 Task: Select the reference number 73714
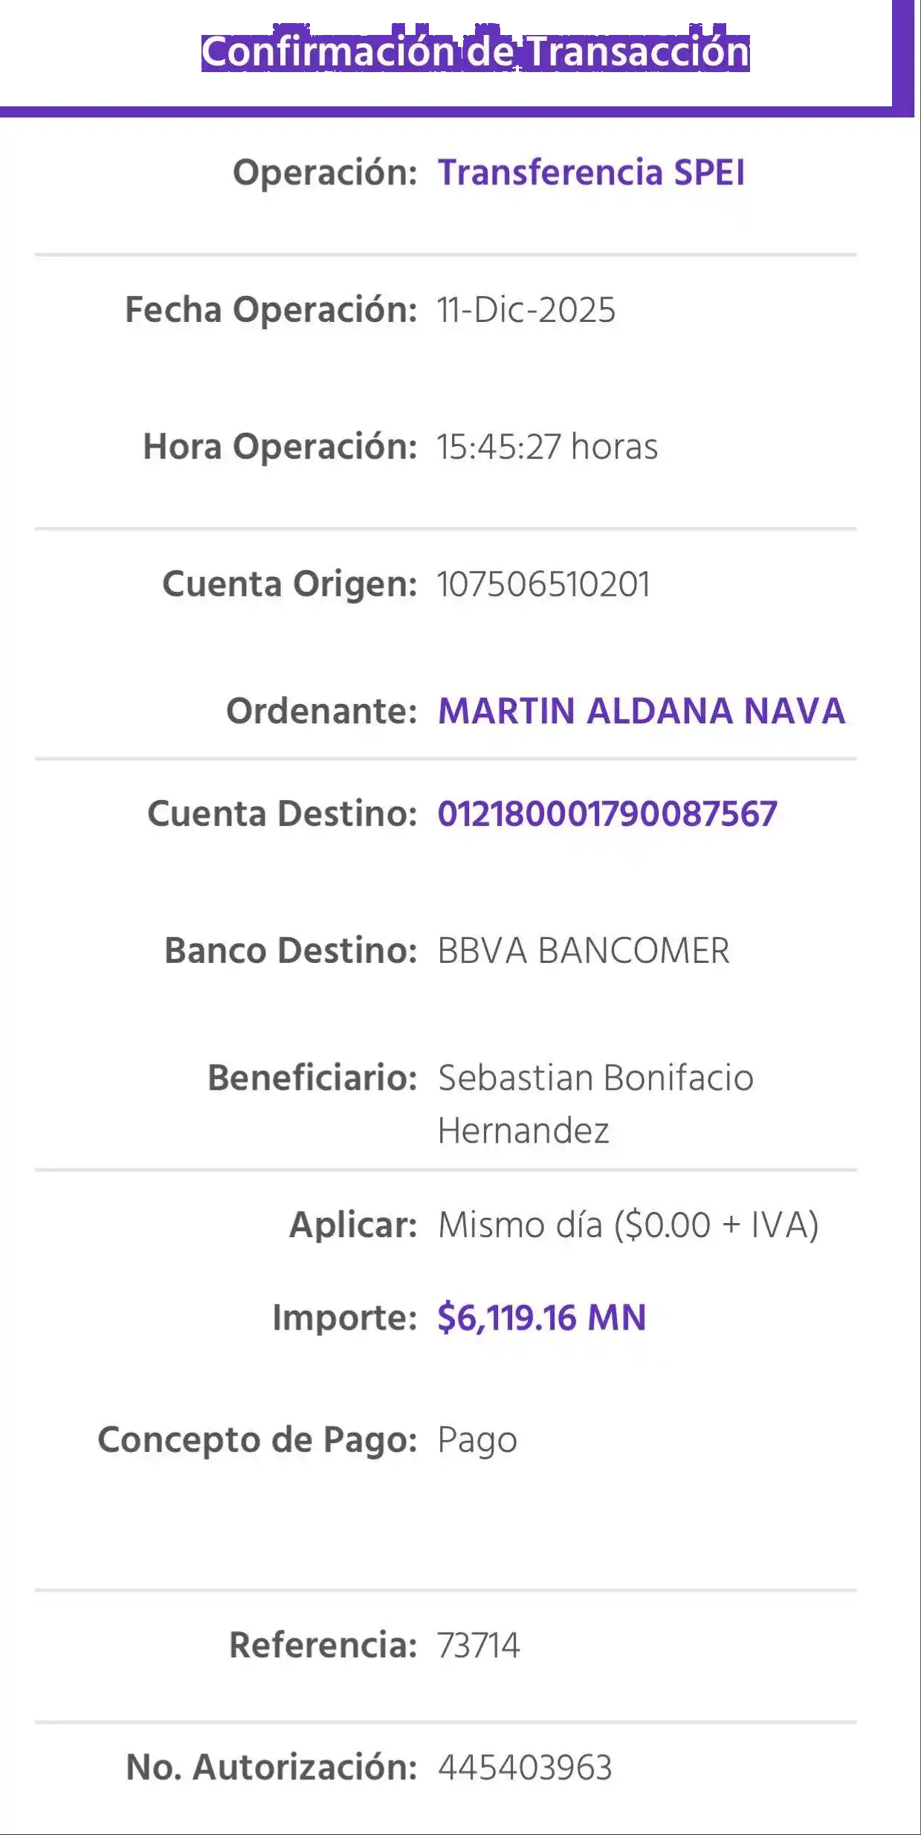(479, 1645)
